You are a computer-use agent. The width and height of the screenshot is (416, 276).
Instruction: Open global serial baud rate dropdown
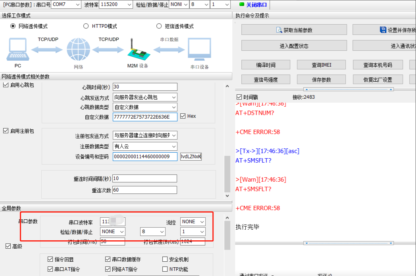click(x=112, y=222)
